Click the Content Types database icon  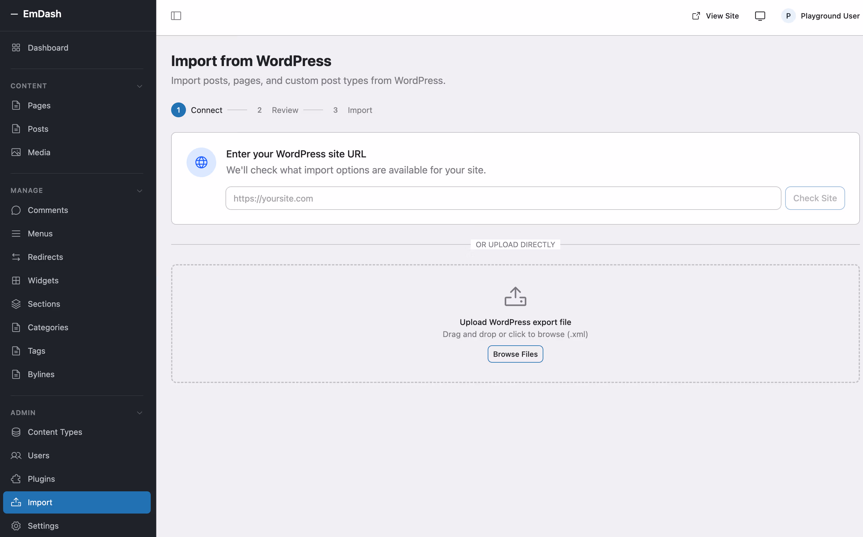pyautogui.click(x=16, y=432)
